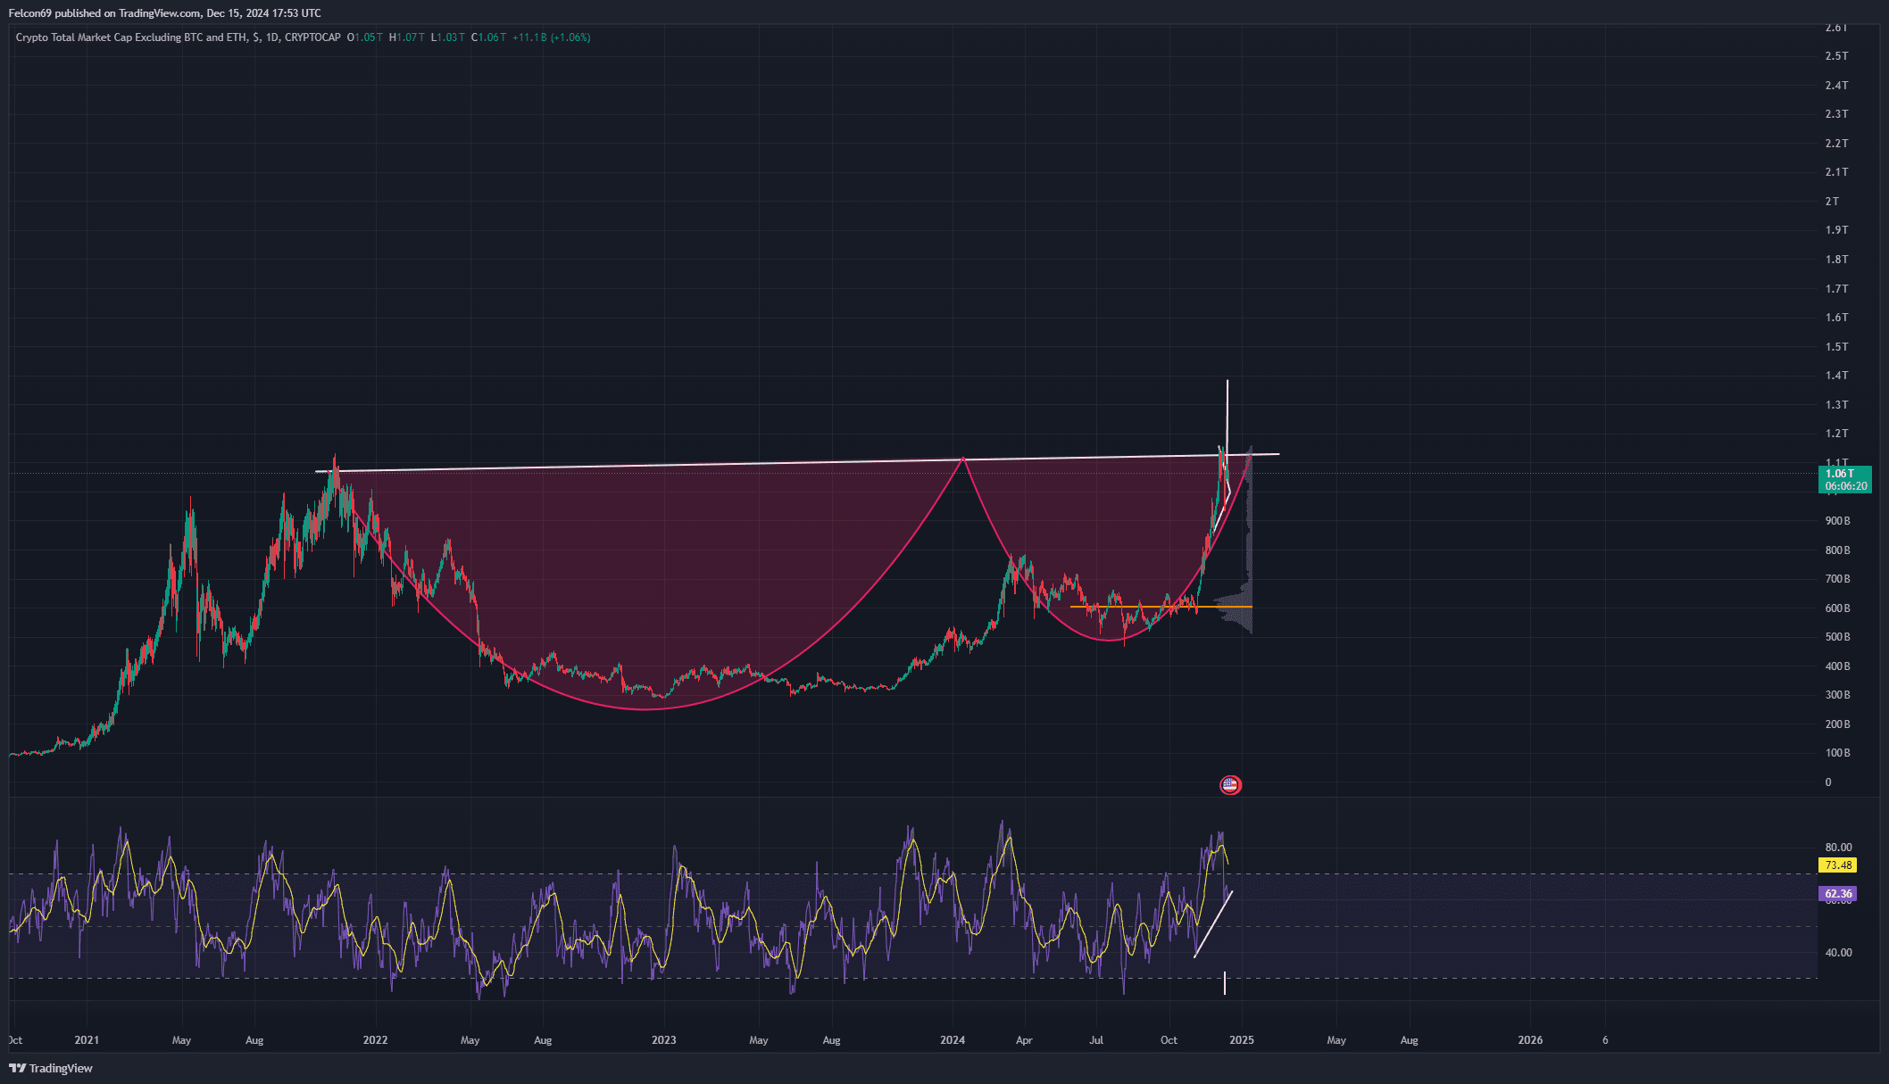Click the 100B level on price axis
This screenshot has height=1084, width=1889.
point(1837,753)
